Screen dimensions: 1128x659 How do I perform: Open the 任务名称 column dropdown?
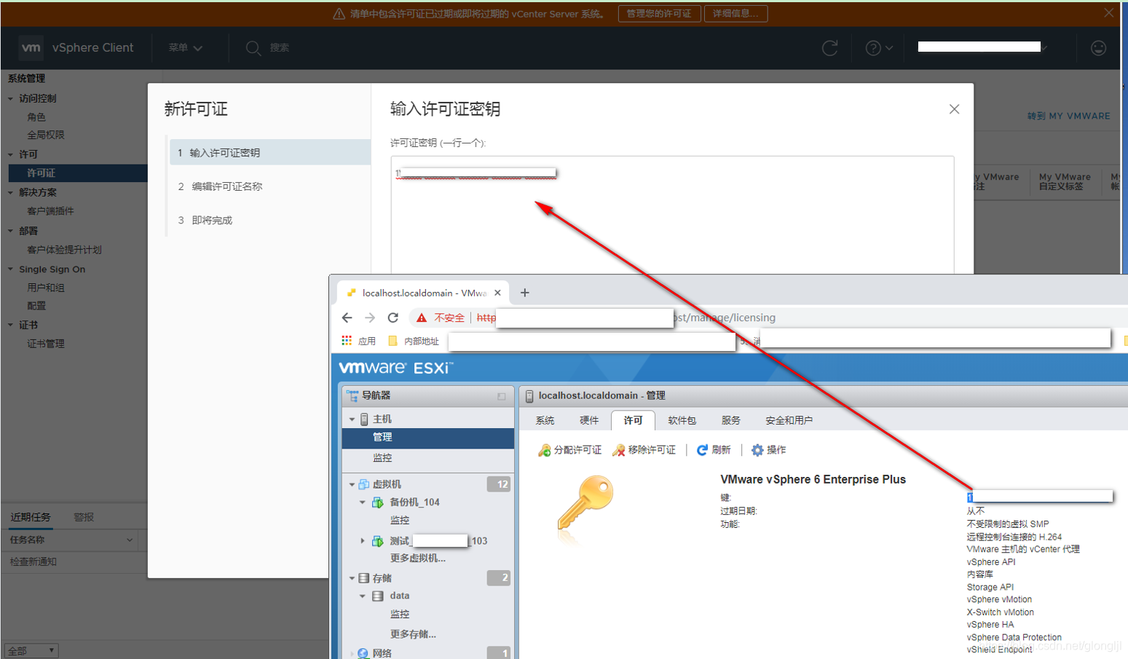[x=129, y=540]
